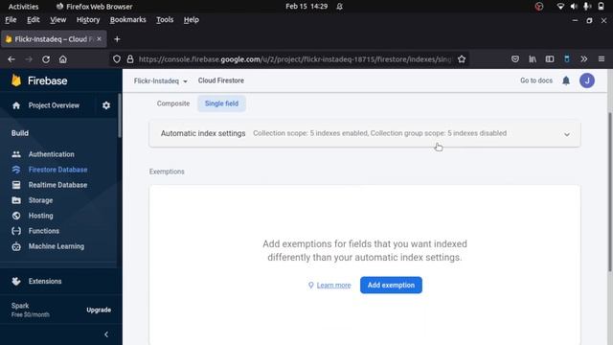
Task: Open Machine Learning icon
Action: point(16,246)
